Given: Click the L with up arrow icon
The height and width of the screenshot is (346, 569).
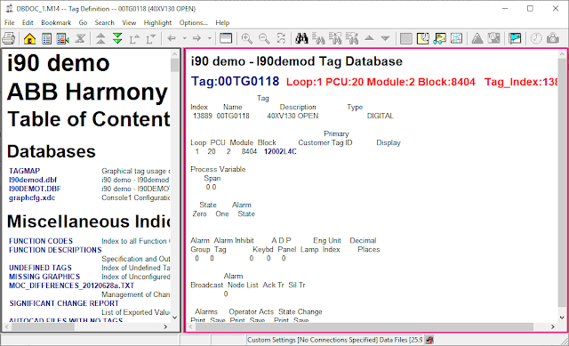Looking at the screenshot, I should pyautogui.click(x=134, y=38).
